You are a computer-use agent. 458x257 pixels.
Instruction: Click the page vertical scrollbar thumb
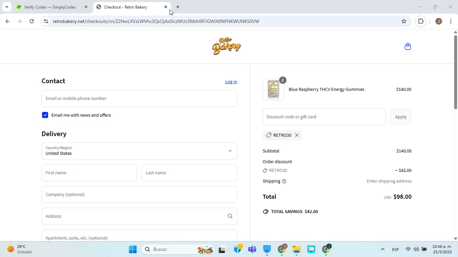tap(455, 73)
